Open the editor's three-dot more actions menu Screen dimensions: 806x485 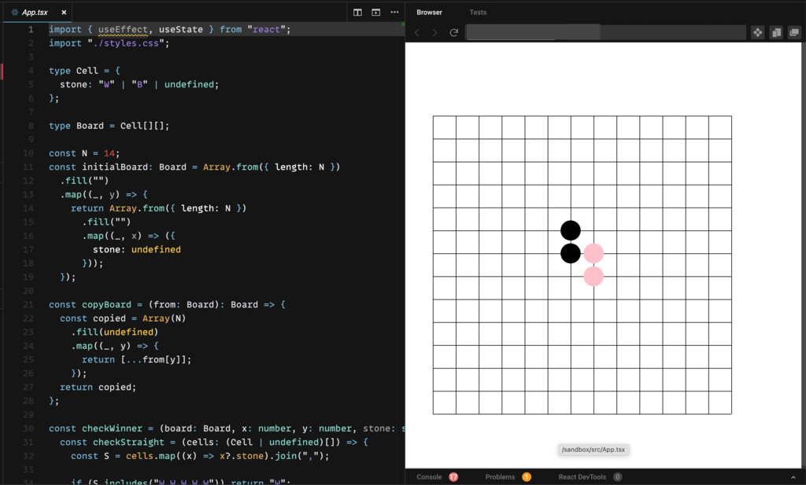point(394,13)
